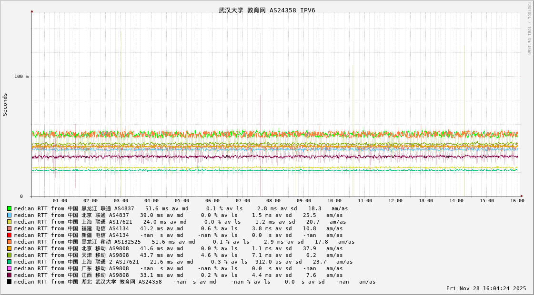Click the graph title 武汉大学 教育网 AS24358 IPV6
The height and width of the screenshot is (295, 534).
coord(267,10)
